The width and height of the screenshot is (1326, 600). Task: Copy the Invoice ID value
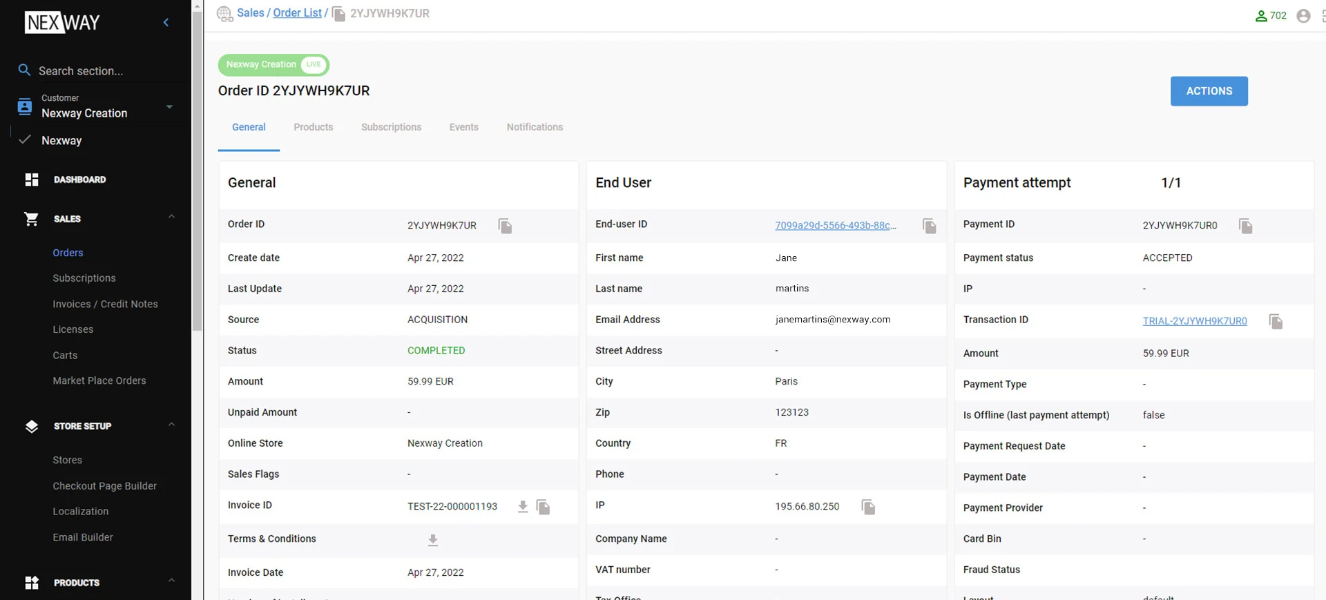click(544, 507)
